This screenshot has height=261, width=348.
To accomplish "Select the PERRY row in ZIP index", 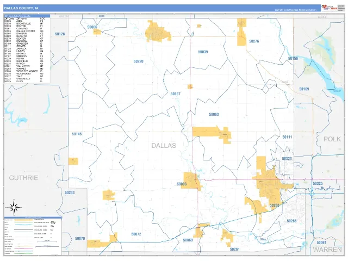I will coord(24,59).
